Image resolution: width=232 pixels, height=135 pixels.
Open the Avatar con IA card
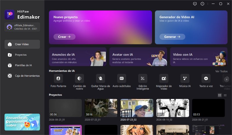[138, 57]
